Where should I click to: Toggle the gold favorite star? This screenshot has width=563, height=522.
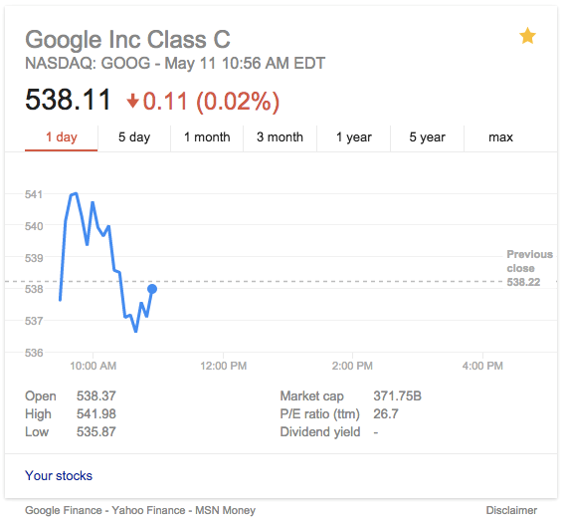coord(527,36)
